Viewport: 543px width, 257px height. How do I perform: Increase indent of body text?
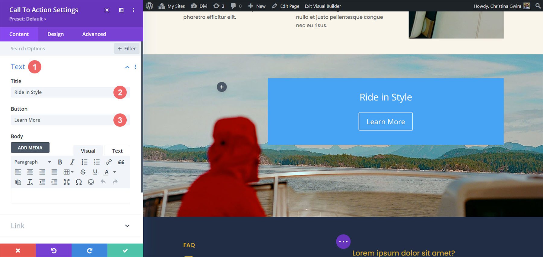(x=54, y=182)
